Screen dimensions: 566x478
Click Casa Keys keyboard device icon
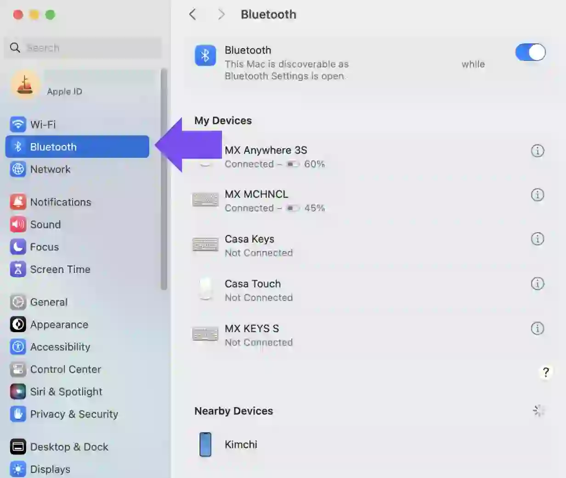tap(205, 244)
